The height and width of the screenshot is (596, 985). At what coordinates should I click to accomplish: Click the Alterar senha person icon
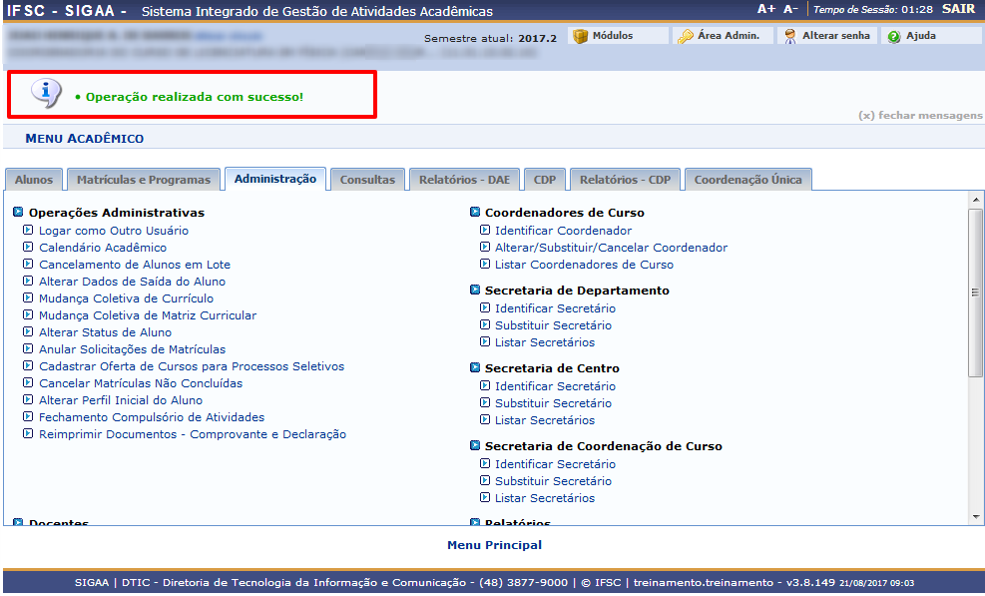point(790,36)
